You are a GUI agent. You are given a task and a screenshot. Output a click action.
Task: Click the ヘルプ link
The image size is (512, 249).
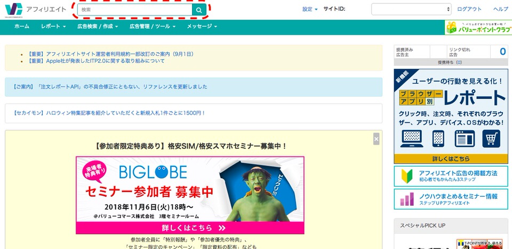[x=501, y=9]
